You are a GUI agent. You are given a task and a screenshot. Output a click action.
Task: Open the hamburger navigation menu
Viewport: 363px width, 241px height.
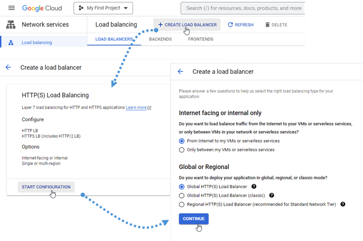tap(11, 8)
